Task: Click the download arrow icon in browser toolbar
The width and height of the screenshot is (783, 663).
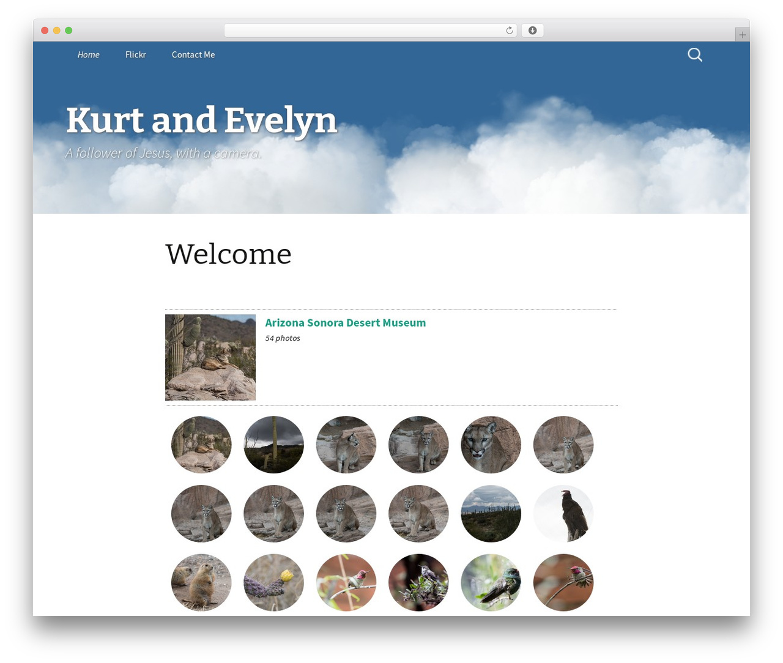Action: [x=532, y=31]
